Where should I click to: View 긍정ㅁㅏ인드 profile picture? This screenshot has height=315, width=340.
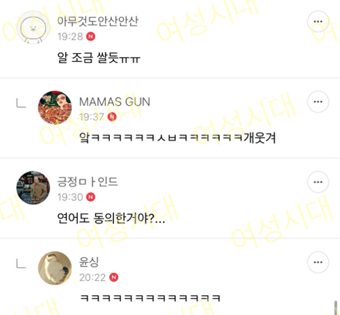[33, 188]
